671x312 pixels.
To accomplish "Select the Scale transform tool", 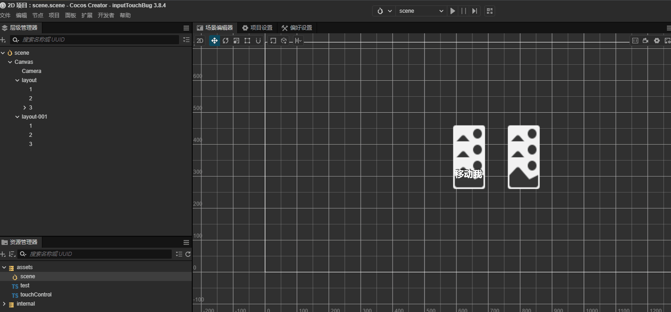I will [236, 41].
